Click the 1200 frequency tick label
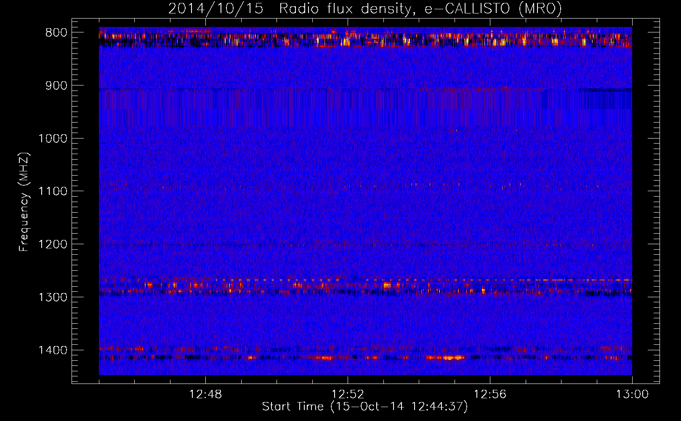The width and height of the screenshot is (681, 421). 53,245
